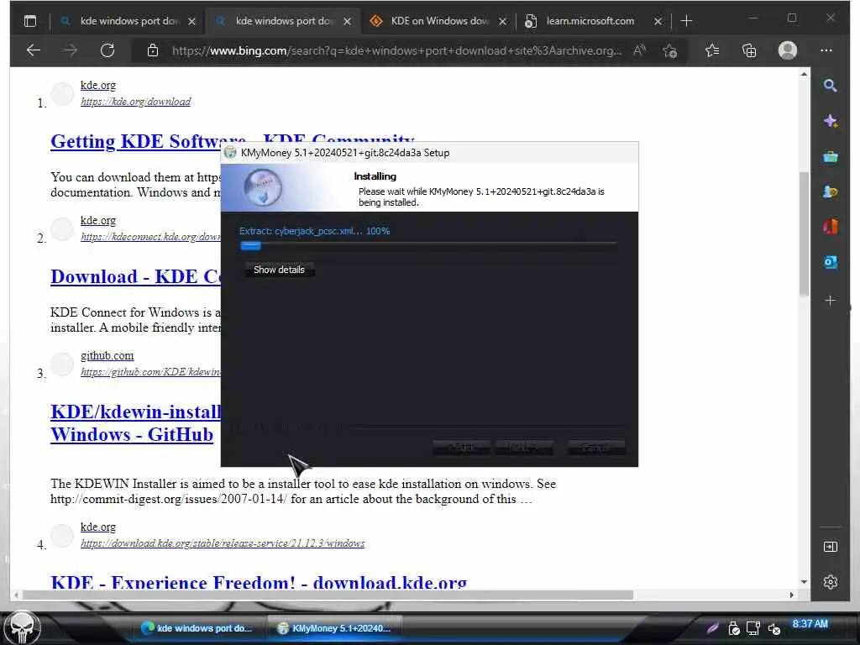Open sidebar Tools briefcase icon
Viewport: 860px width, 645px height.
coord(831,157)
